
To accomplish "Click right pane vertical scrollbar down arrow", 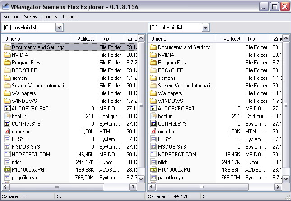I will pos(286,179).
